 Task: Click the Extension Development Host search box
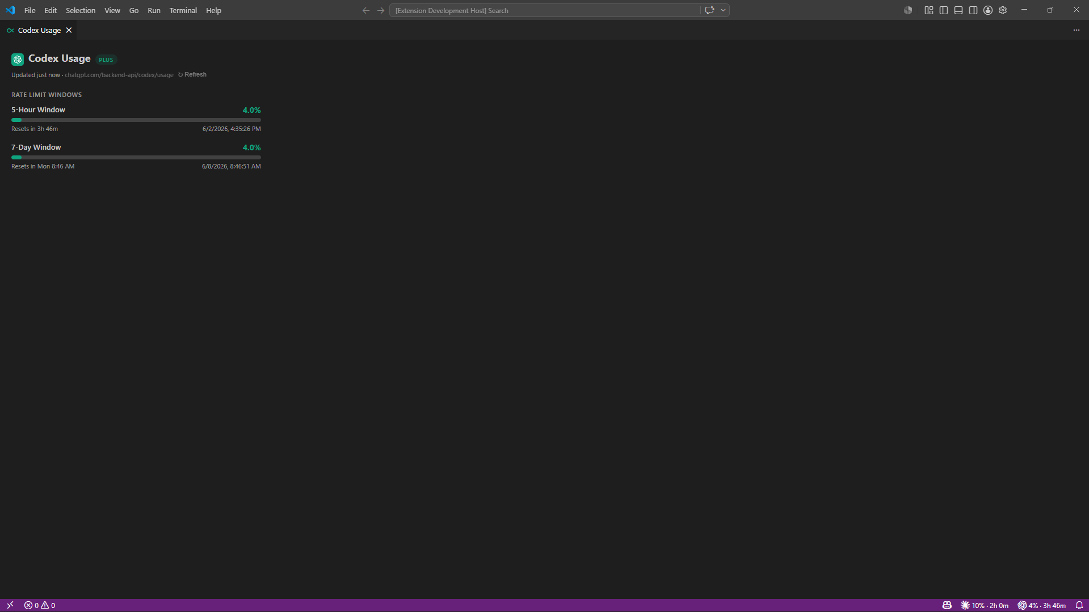(x=545, y=10)
